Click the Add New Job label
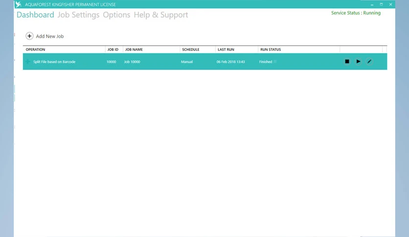The image size is (409, 237). (x=50, y=36)
